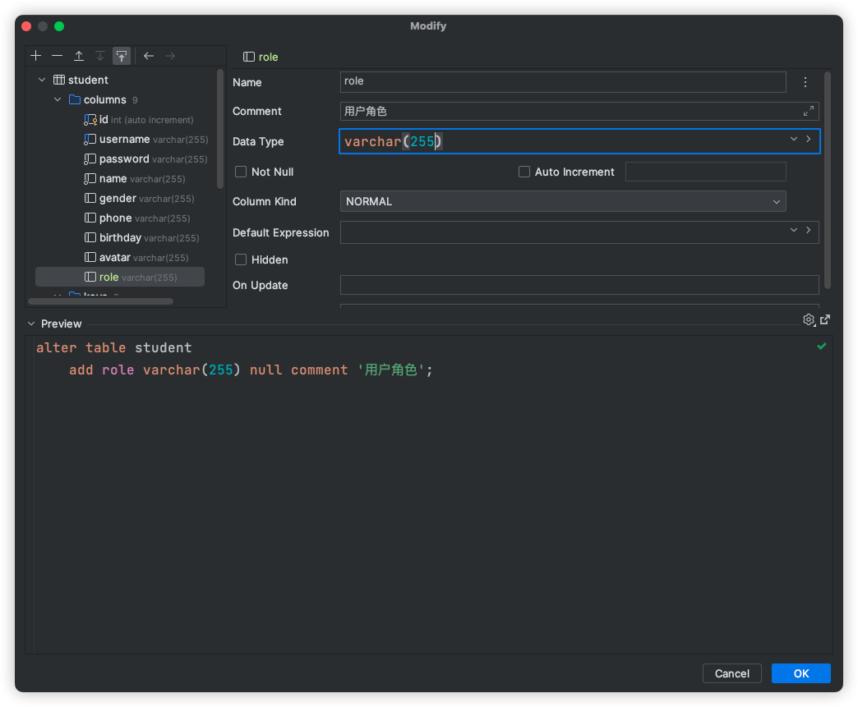Move selected column up with arrow icon
The height and width of the screenshot is (707, 858).
point(79,56)
